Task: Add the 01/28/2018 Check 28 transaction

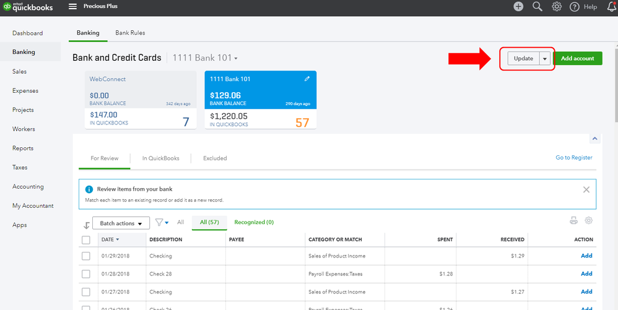Action: pyautogui.click(x=586, y=273)
